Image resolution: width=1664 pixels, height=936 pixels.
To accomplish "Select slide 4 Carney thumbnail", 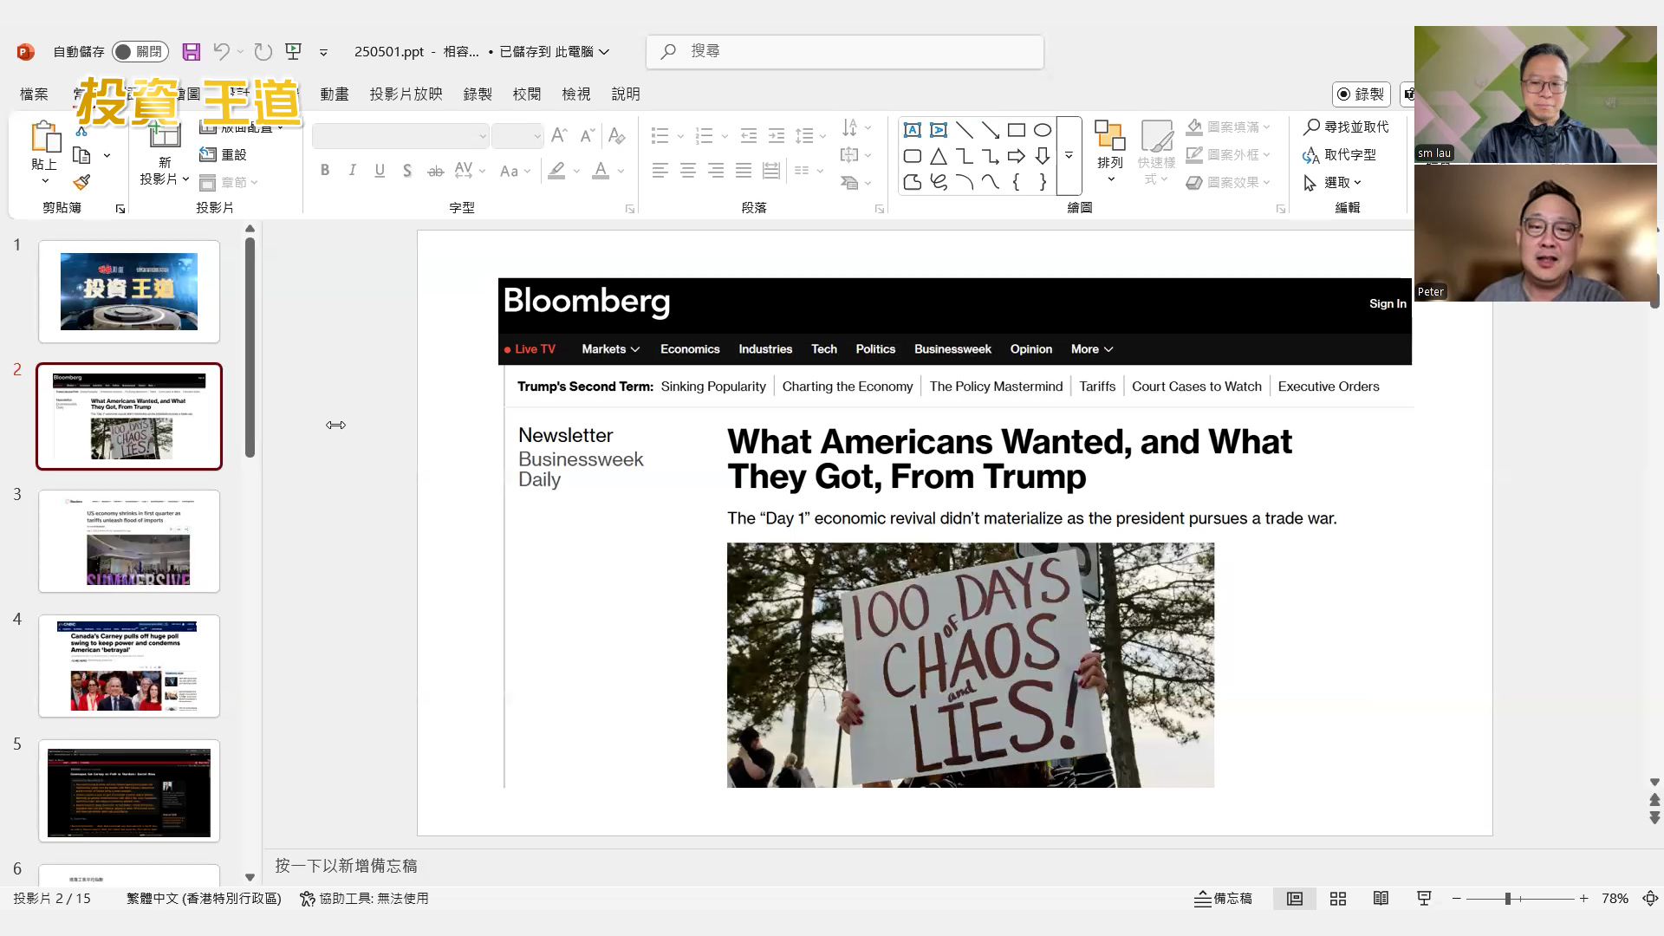I will click(129, 666).
